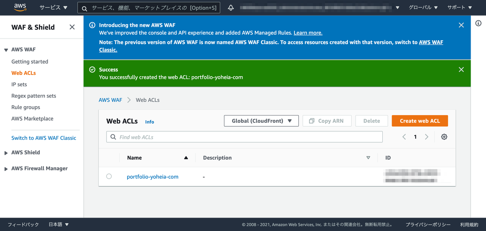Open the サポート support dropdown
Image resolution: width=486 pixels, height=231 pixels.
(x=460, y=8)
